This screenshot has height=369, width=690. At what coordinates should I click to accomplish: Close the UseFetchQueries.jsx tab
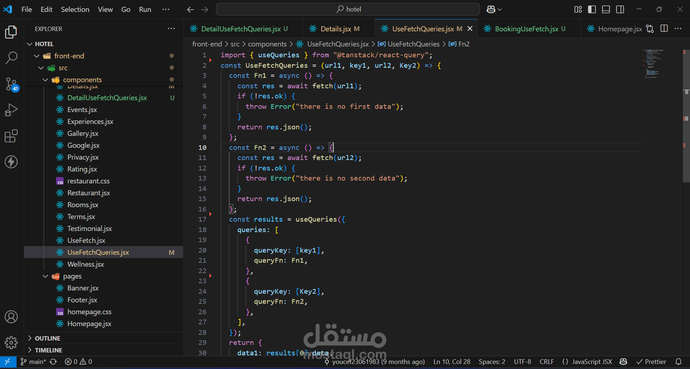tap(470, 29)
